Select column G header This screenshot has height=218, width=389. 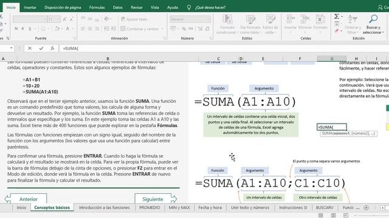coord(332,59)
